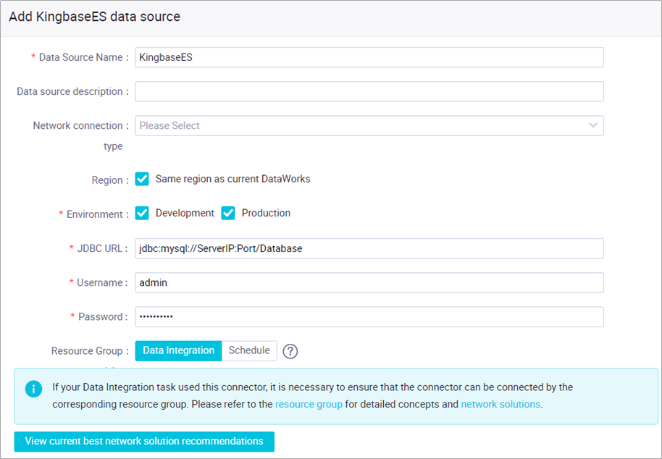662x459 pixels.
Task: Click the Data Source Name label
Action: (x=80, y=57)
